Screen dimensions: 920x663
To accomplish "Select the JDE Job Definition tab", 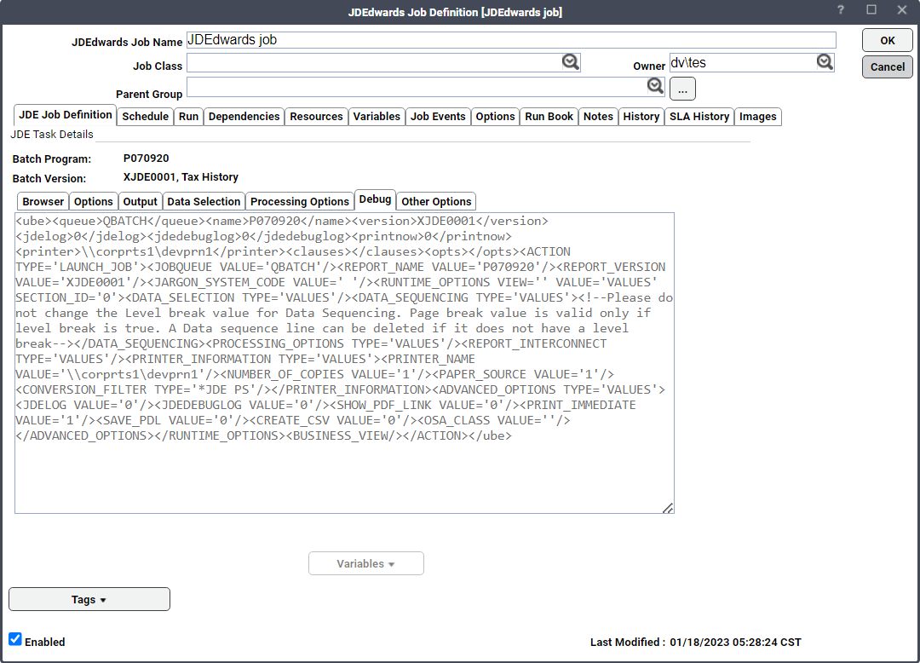I will coord(65,115).
